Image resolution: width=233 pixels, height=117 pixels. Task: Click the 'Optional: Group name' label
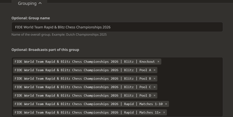coord(31,18)
